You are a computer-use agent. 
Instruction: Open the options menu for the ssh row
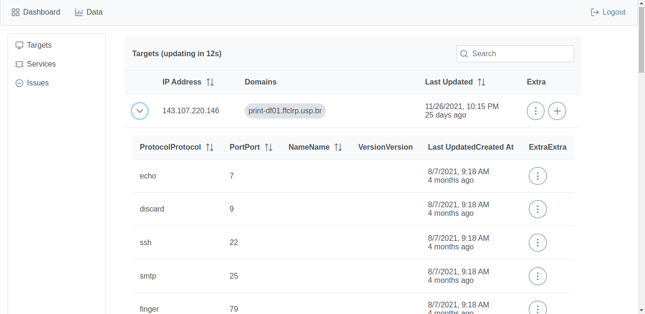tap(538, 243)
